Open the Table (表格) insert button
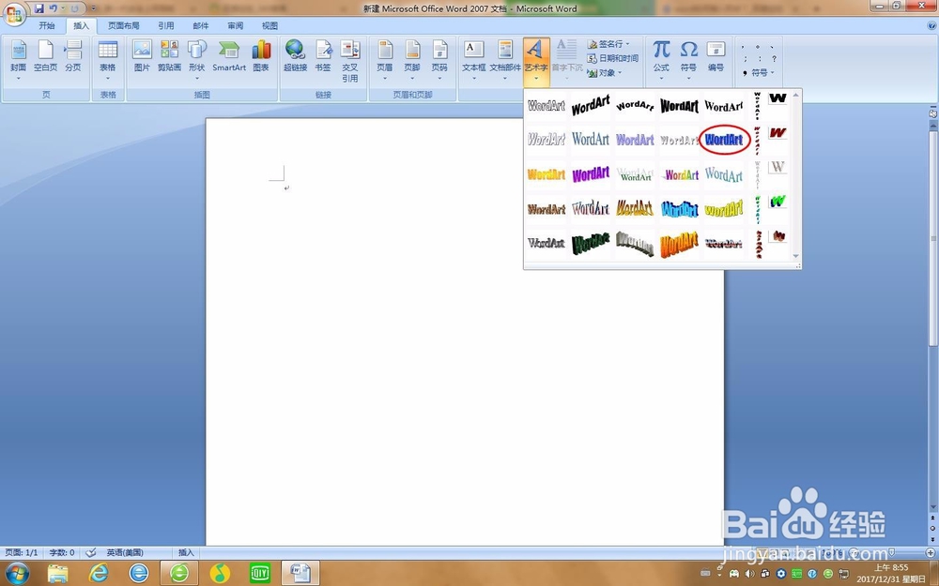Image resolution: width=939 pixels, height=586 pixels. (108, 59)
